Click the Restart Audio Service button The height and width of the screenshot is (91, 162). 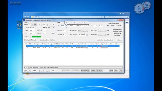click(x=97, y=71)
